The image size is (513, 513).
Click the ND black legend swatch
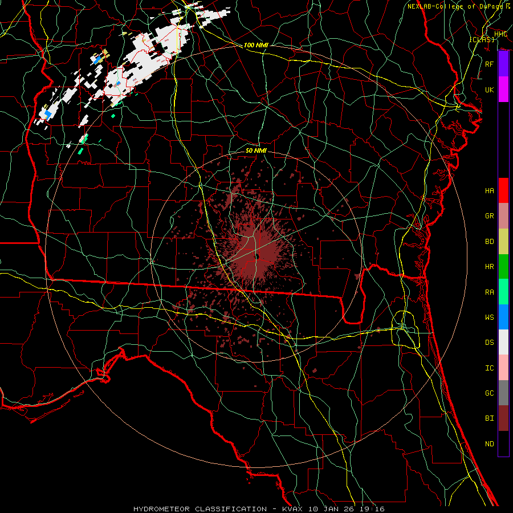click(503, 443)
